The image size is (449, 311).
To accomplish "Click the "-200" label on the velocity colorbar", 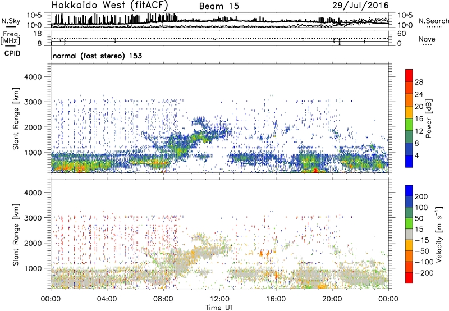I will [424, 273].
